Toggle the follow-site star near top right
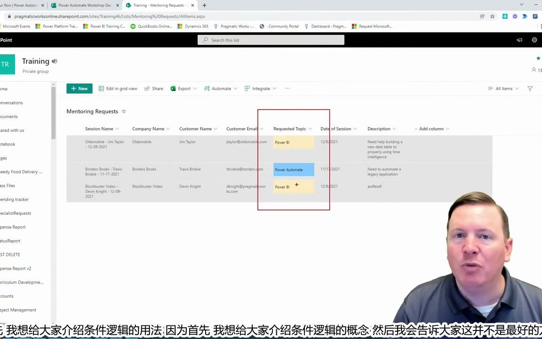This screenshot has height=339, width=542. click(x=538, y=58)
